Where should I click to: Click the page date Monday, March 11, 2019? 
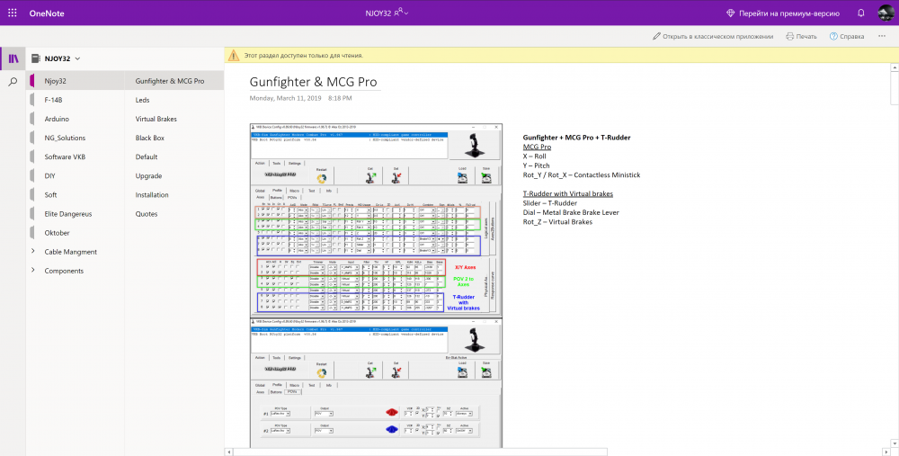pyautogui.click(x=286, y=98)
